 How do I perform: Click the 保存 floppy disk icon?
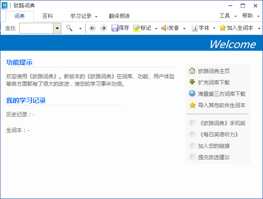115,28
